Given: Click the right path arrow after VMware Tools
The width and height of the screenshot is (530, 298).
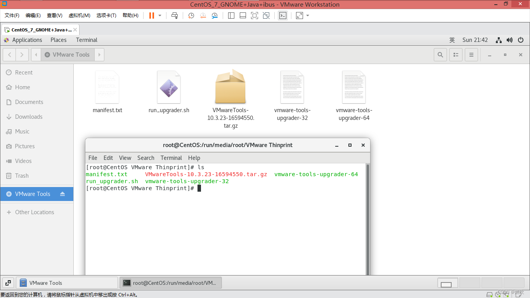Looking at the screenshot, I should (x=99, y=55).
